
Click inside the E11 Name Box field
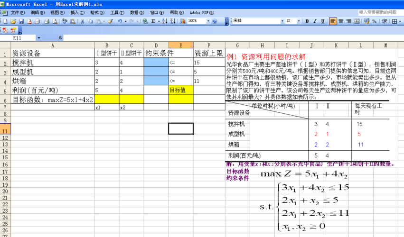pos(18,38)
